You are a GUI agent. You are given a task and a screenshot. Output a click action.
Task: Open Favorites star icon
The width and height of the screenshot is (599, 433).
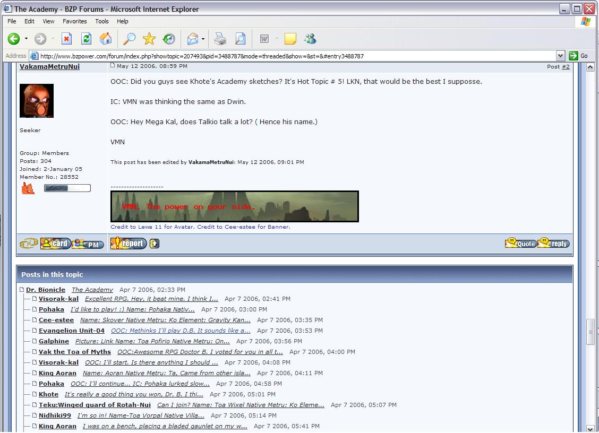(149, 39)
